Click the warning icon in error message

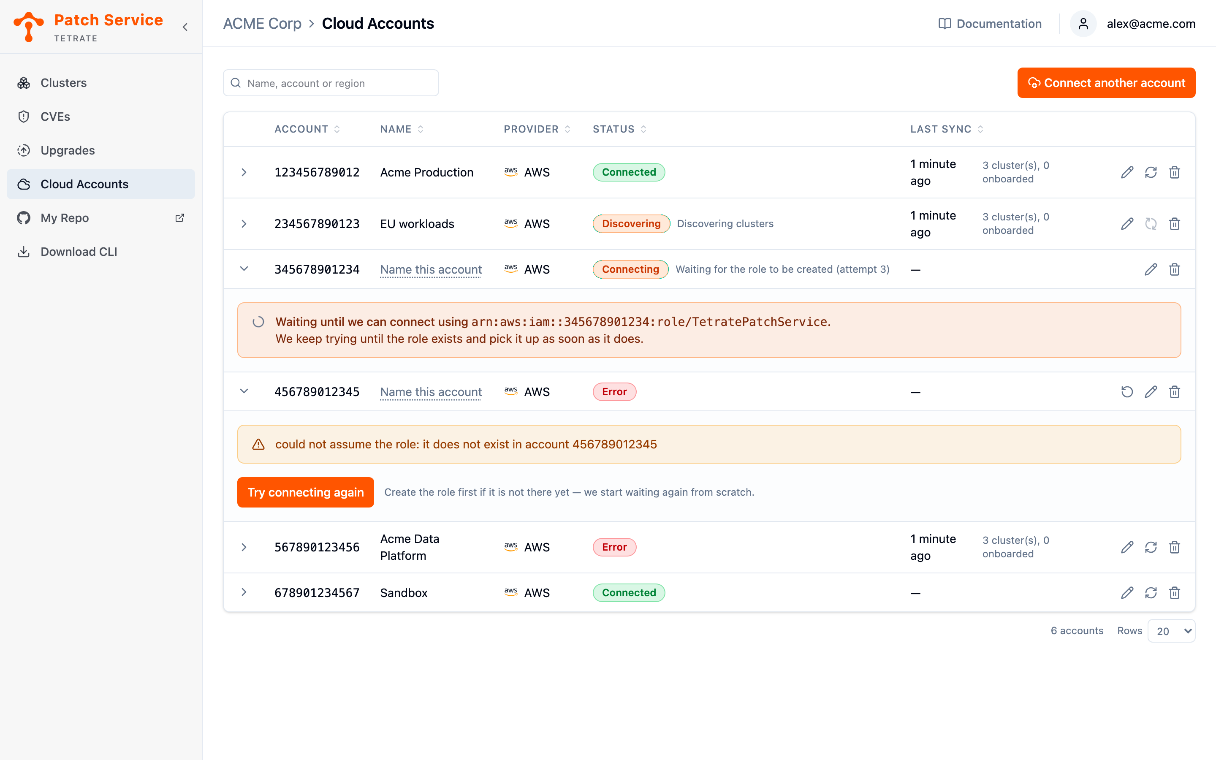coord(258,444)
